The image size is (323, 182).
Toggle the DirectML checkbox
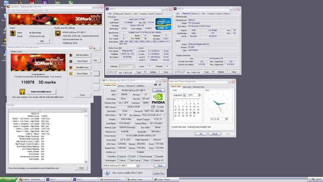pos(155,157)
